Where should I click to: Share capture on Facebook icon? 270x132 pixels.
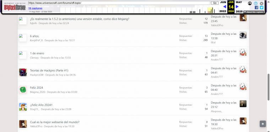pyautogui.click(x=256, y=7)
